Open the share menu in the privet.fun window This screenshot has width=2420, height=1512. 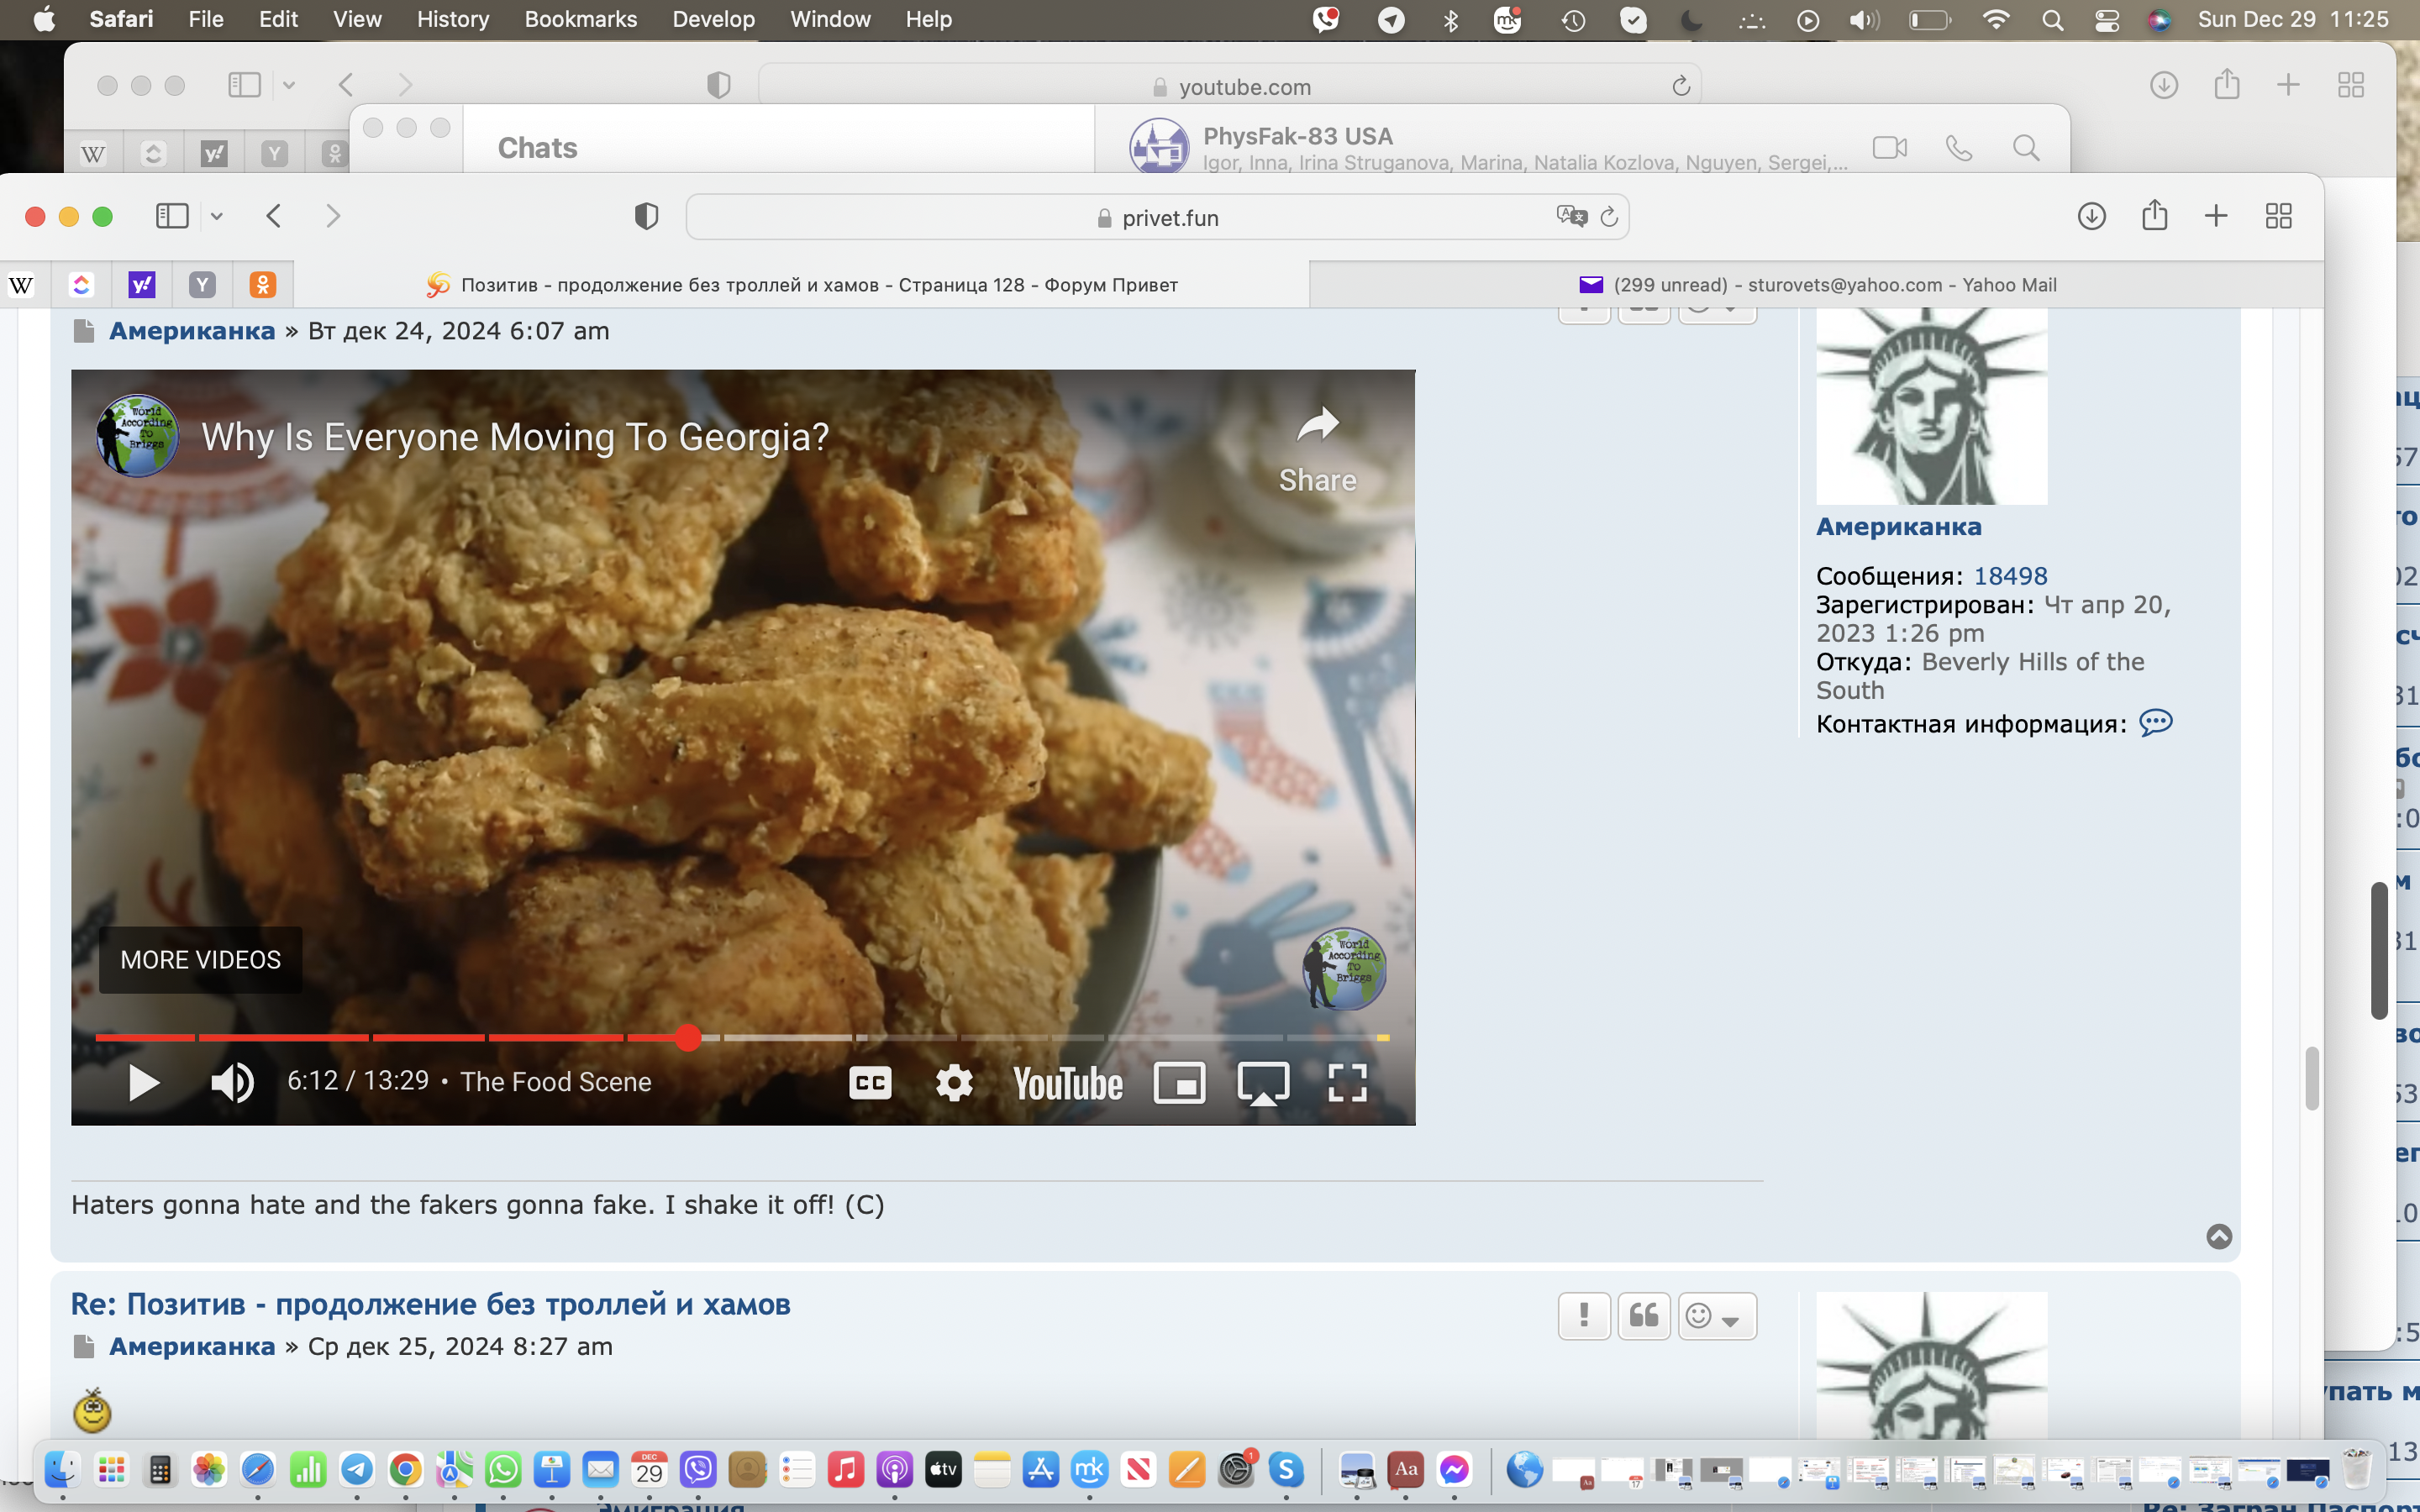2154,215
